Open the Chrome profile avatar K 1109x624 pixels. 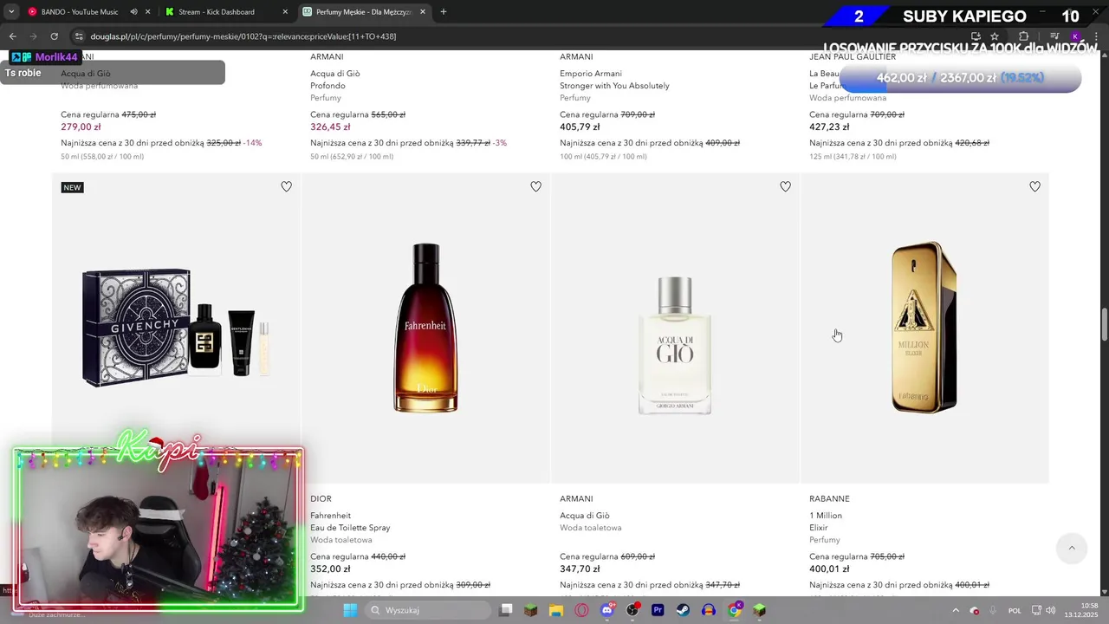point(1075,36)
